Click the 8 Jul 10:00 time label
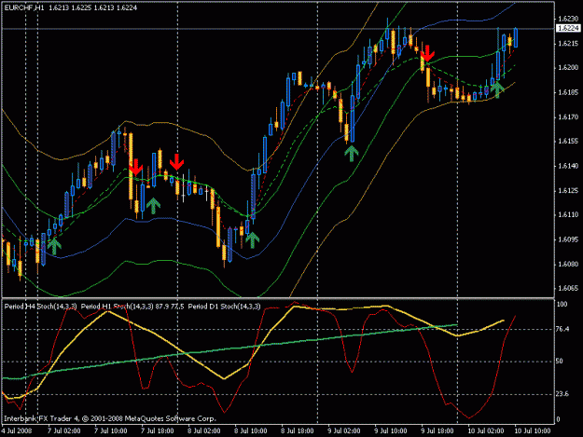Viewport: 583px width, 437px height. pyautogui.click(x=251, y=430)
